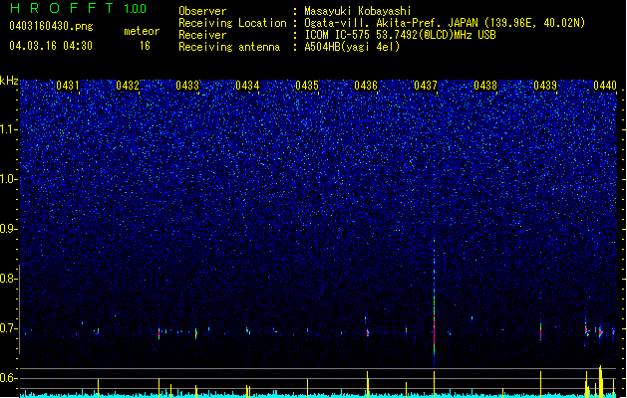Image resolution: width=627 pixels, height=398 pixels.
Task: Click the long vertical meteor echo at 0437
Action: (x=434, y=303)
